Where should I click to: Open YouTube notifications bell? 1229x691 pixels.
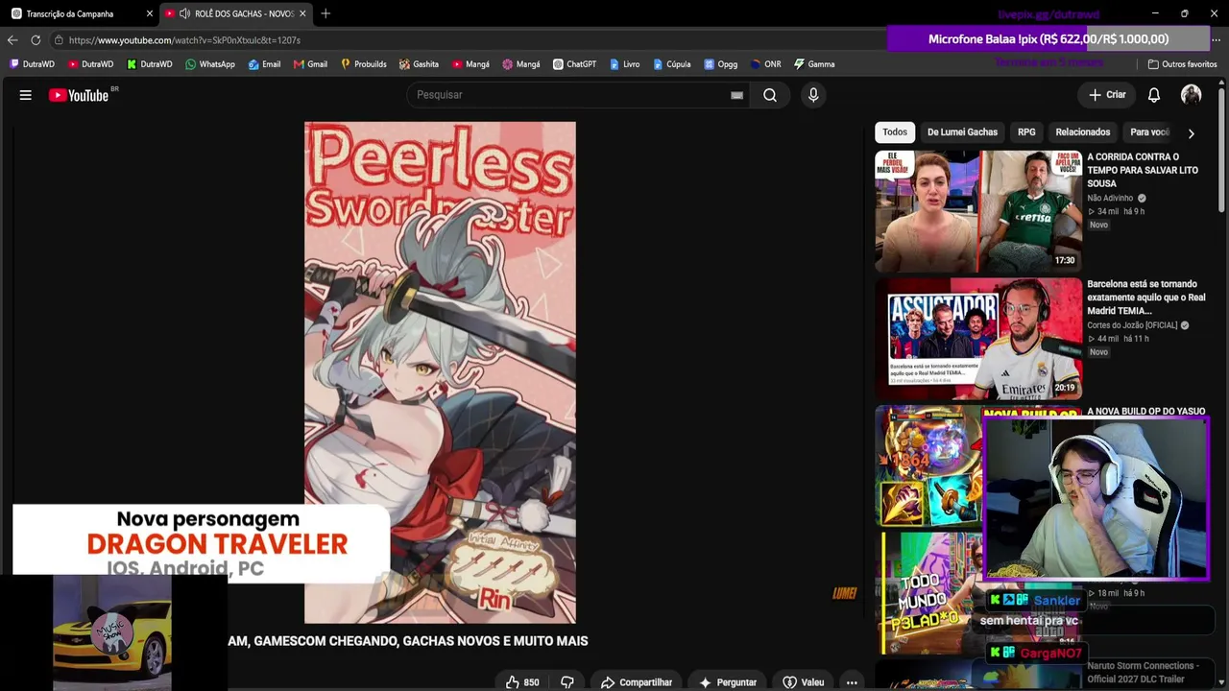click(x=1154, y=95)
